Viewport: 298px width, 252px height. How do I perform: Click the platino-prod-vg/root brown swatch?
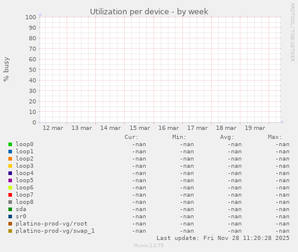[10, 224]
